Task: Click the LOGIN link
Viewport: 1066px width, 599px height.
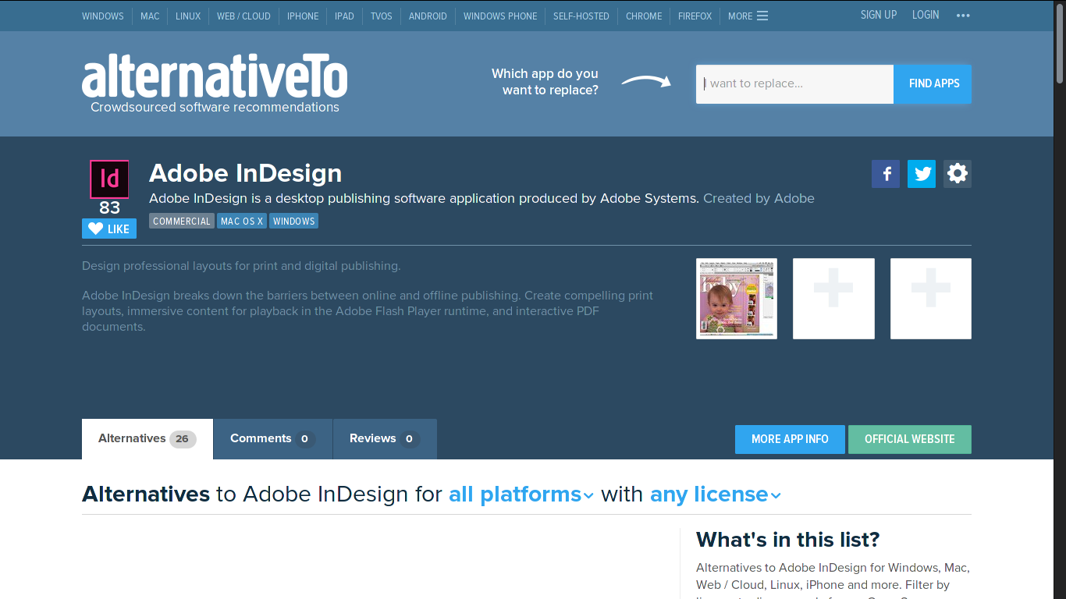Action: (x=926, y=15)
